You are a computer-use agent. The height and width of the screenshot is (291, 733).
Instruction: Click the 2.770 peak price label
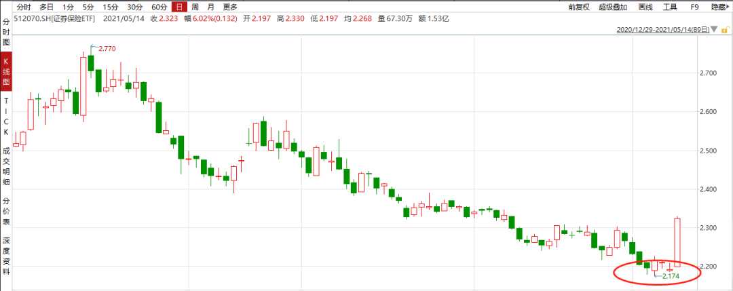tap(106, 48)
